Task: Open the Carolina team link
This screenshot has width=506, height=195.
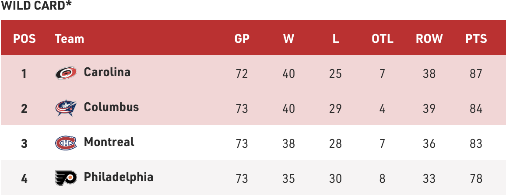Action: 107,72
